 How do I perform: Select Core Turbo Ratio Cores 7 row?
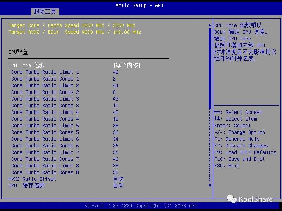click(x=65, y=159)
